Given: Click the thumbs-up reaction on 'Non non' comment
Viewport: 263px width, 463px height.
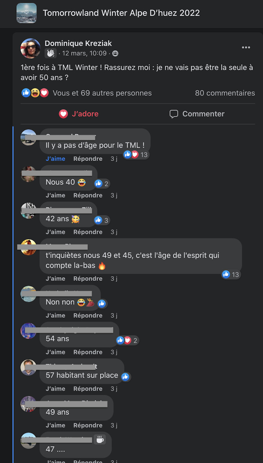Looking at the screenshot, I should point(102,303).
